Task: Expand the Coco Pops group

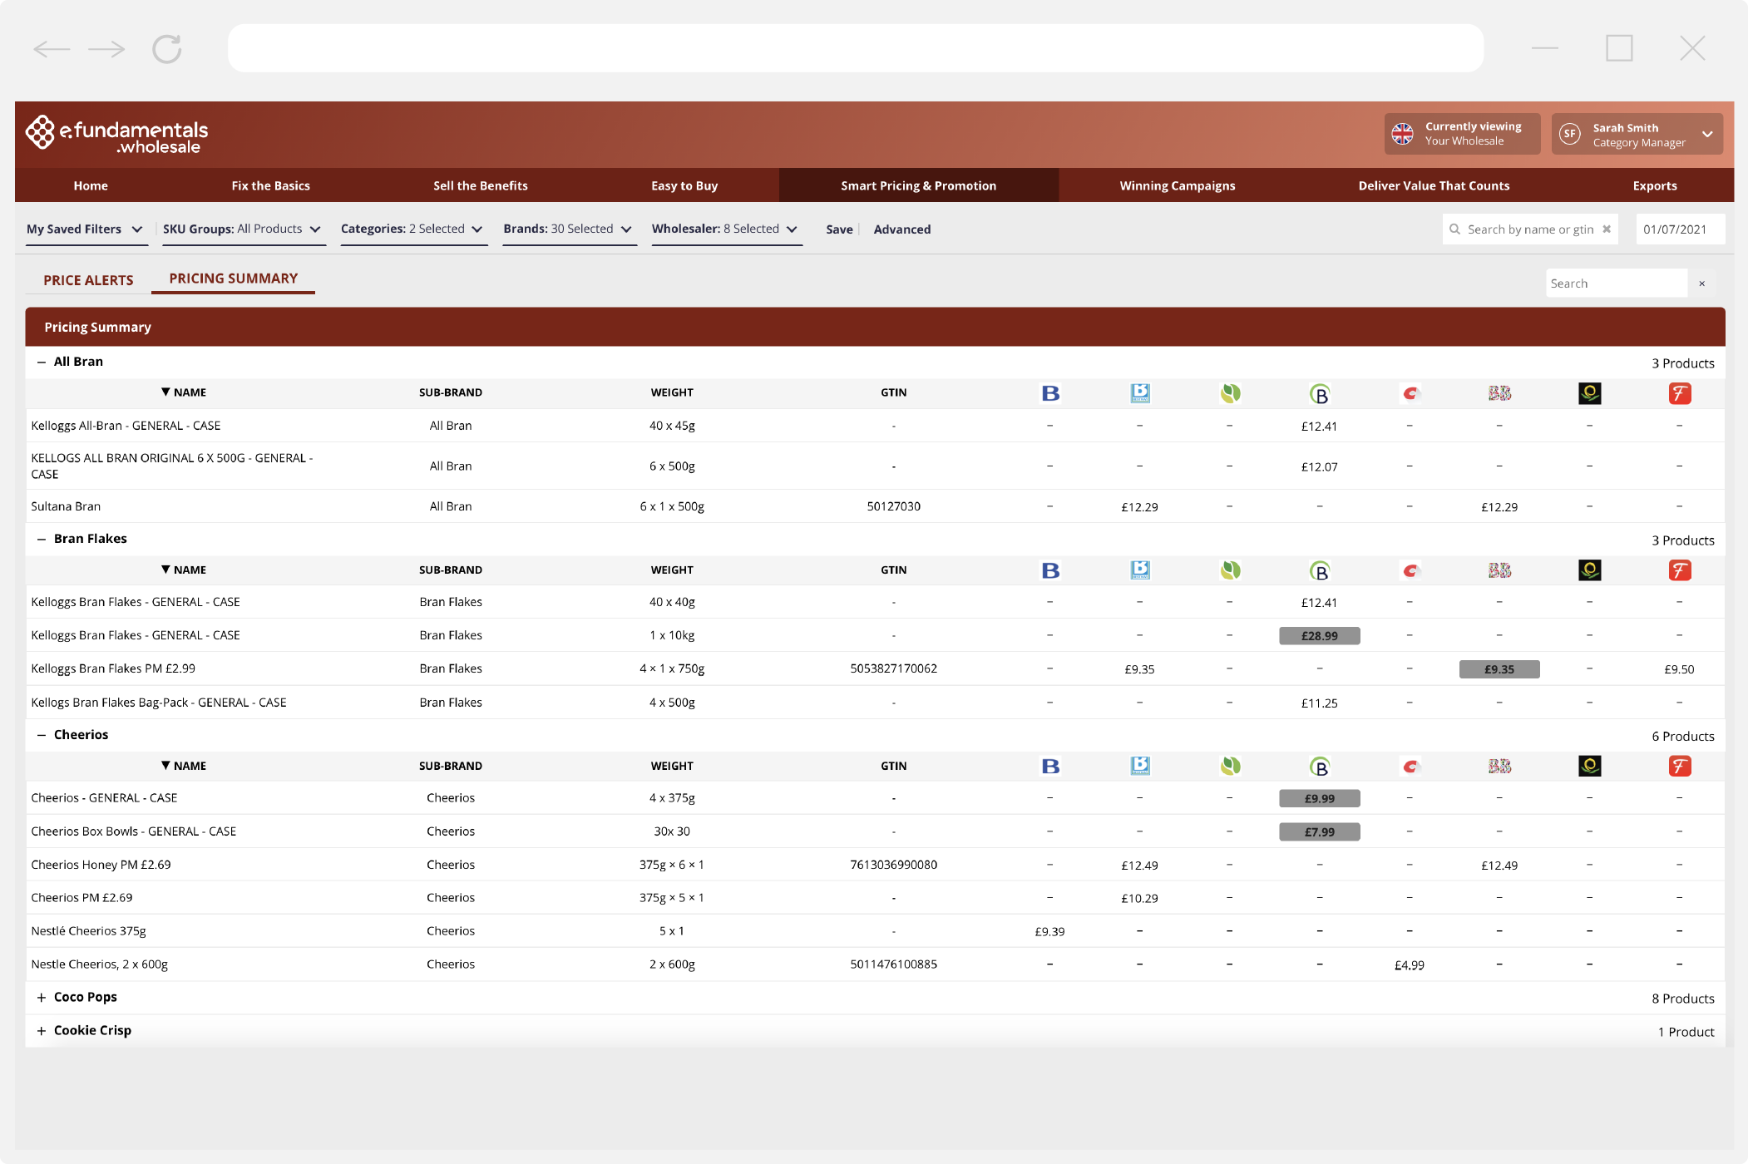Action: 42,998
